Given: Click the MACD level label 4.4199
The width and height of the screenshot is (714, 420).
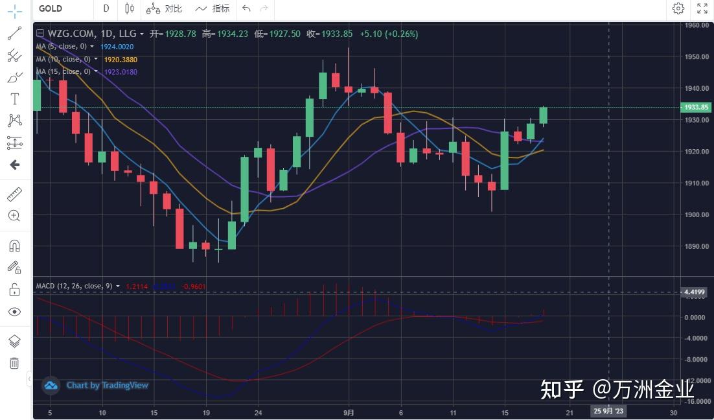Looking at the screenshot, I should [x=695, y=292].
